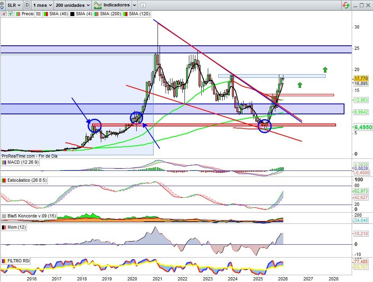Image resolution: width=373 pixels, height=282 pixels.
Task: Open the info icon in the toolbar
Action: click(x=143, y=5)
